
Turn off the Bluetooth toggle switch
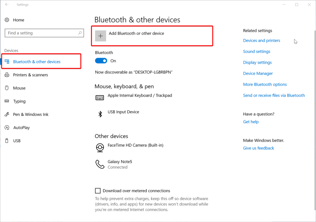coord(101,61)
